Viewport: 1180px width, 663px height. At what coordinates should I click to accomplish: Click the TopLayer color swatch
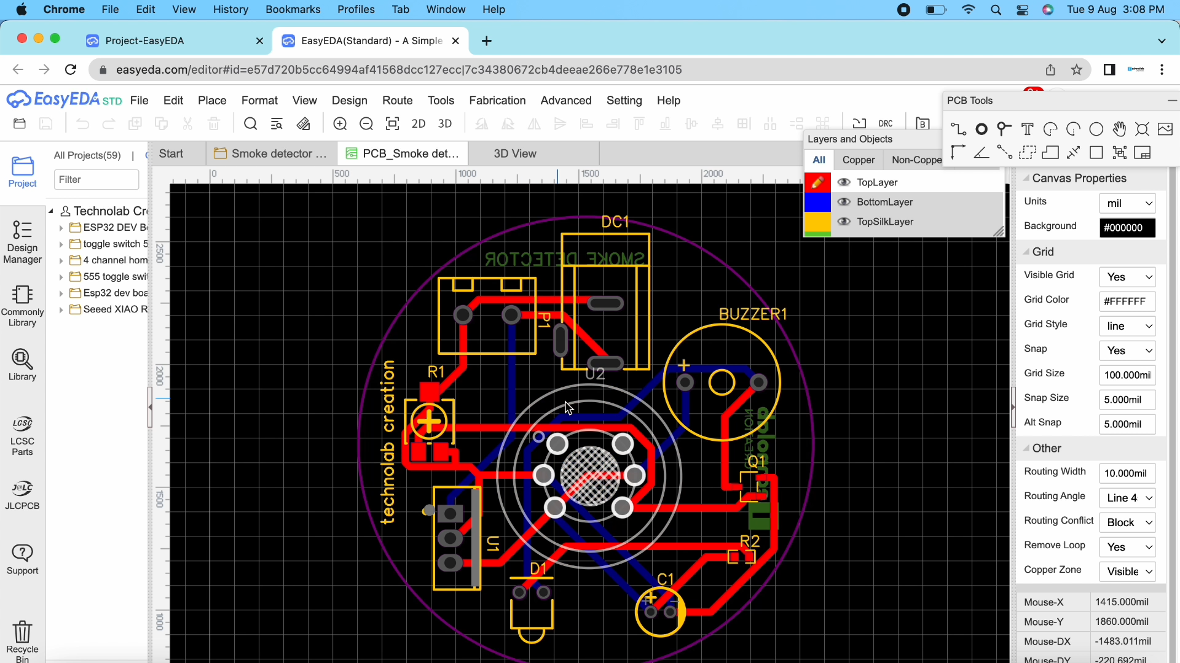point(817,182)
